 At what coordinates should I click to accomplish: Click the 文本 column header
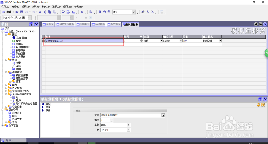(84, 37)
